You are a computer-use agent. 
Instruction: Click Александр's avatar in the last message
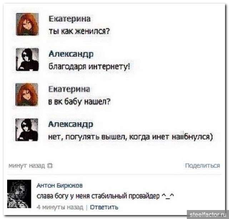[x=27, y=130]
